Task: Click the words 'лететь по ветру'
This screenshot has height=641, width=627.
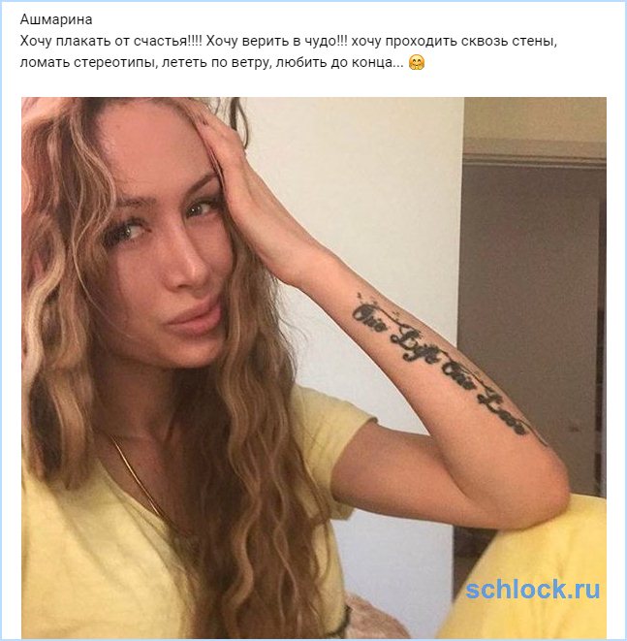Action: pos(214,63)
